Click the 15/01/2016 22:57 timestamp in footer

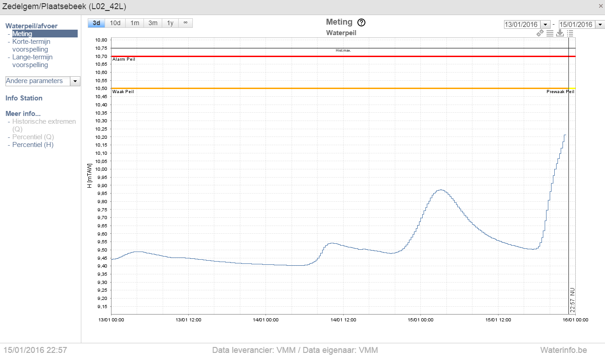tap(35, 350)
